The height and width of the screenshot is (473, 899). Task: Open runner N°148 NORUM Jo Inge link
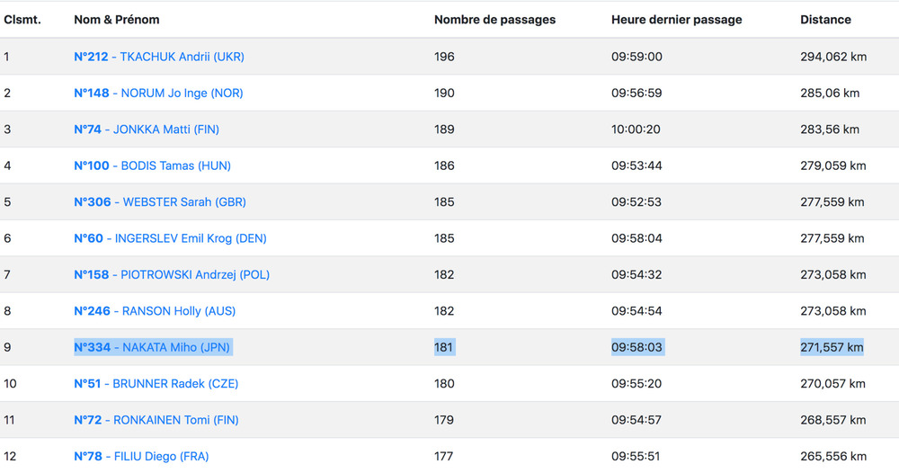[x=158, y=93]
